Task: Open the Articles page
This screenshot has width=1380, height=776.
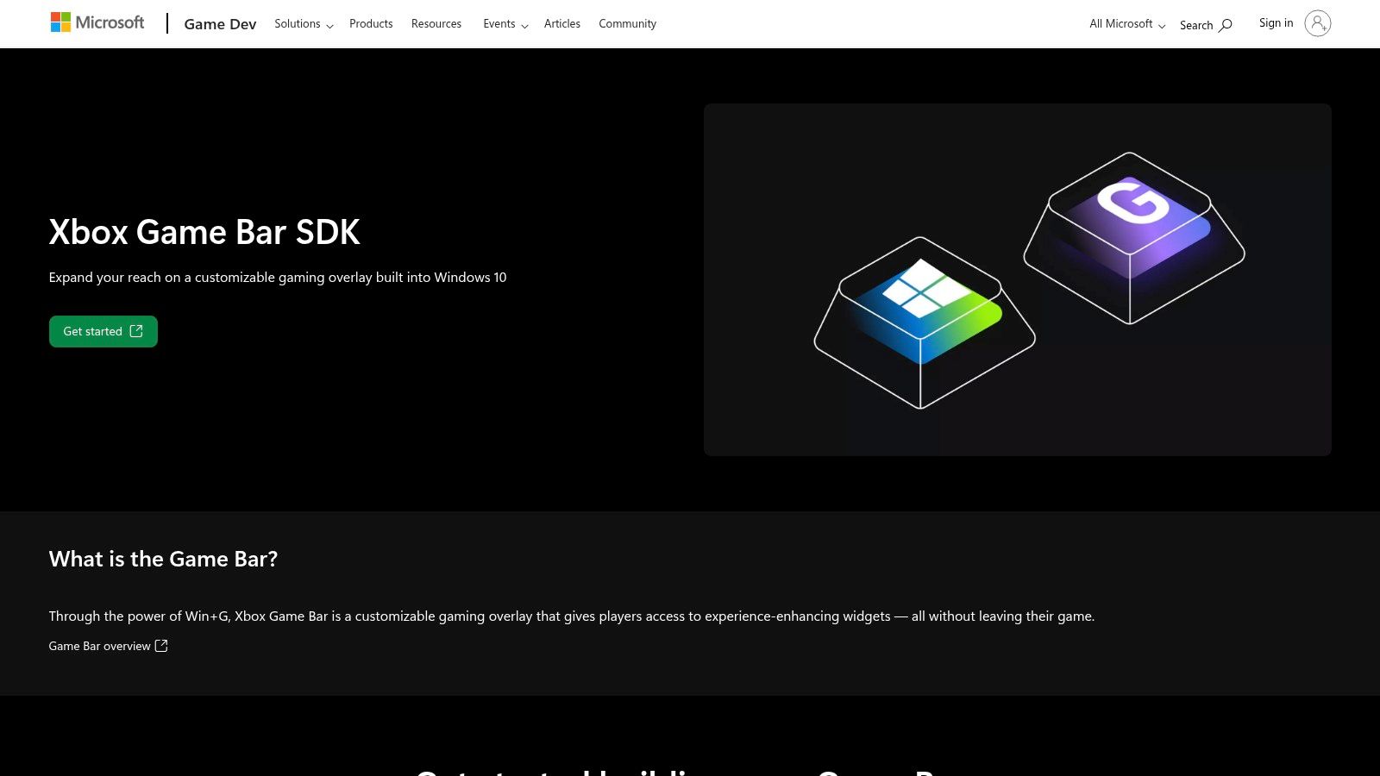Action: 561,24
